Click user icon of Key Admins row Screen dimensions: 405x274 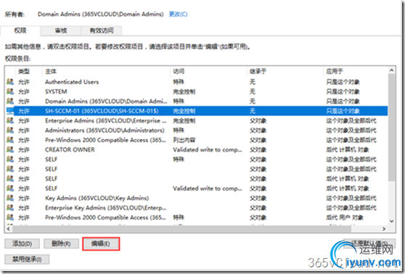[10, 198]
